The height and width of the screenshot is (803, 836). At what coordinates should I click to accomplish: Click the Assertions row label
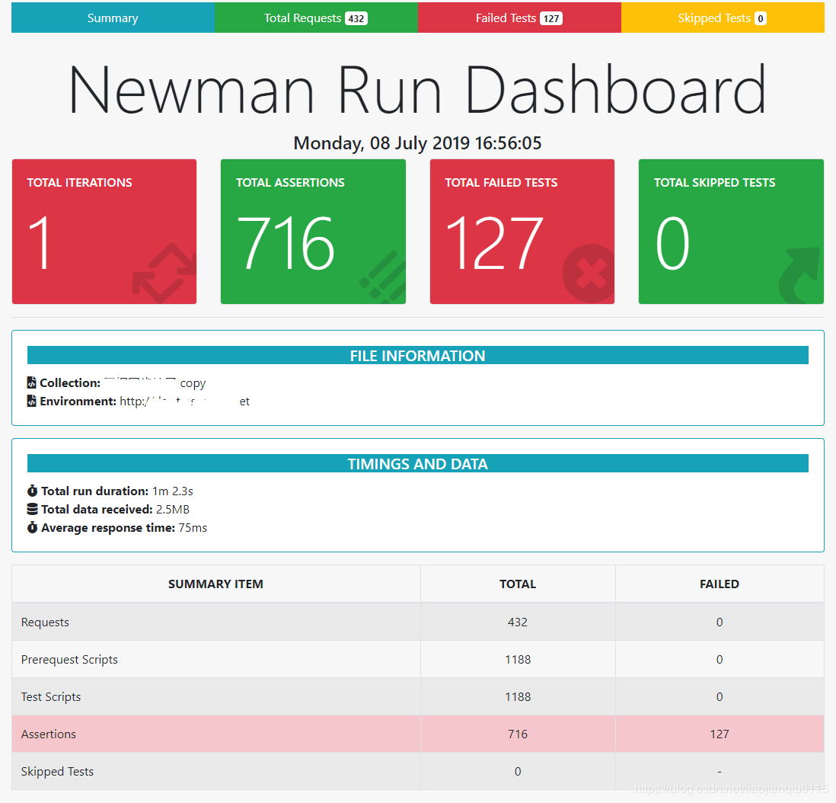pyautogui.click(x=49, y=734)
